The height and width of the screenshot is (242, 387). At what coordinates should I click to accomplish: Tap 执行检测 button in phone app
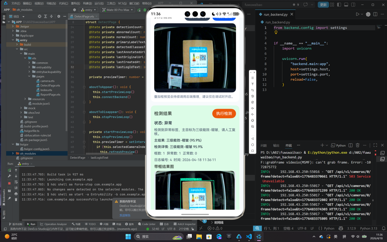pos(224,114)
